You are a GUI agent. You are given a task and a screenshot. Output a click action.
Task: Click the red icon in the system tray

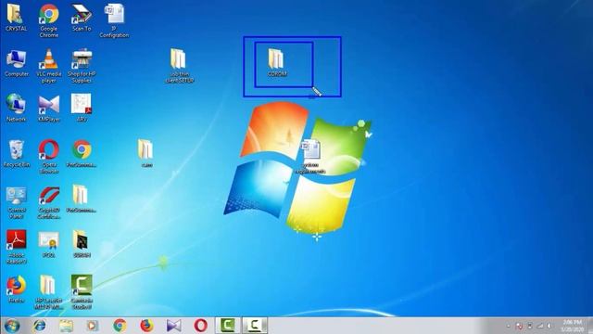point(519,326)
